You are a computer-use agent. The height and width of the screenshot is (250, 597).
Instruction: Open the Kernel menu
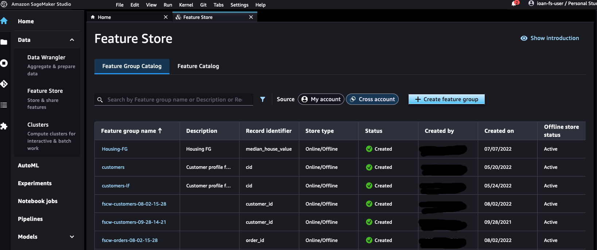pos(186,5)
